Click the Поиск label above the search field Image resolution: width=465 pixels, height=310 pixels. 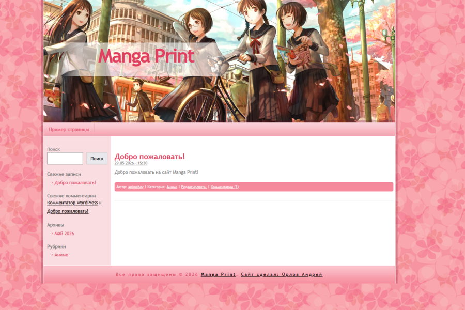(x=53, y=149)
